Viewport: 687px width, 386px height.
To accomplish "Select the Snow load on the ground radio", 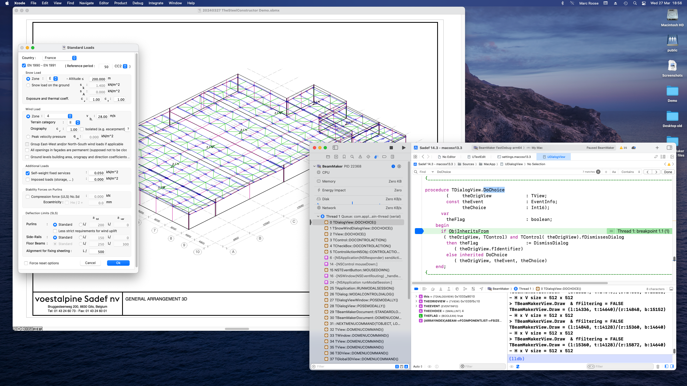I will point(28,85).
